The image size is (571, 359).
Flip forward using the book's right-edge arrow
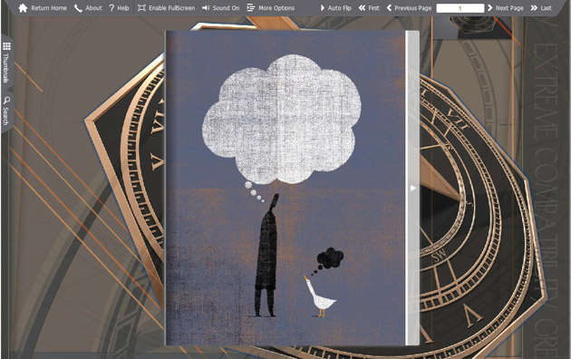413,188
